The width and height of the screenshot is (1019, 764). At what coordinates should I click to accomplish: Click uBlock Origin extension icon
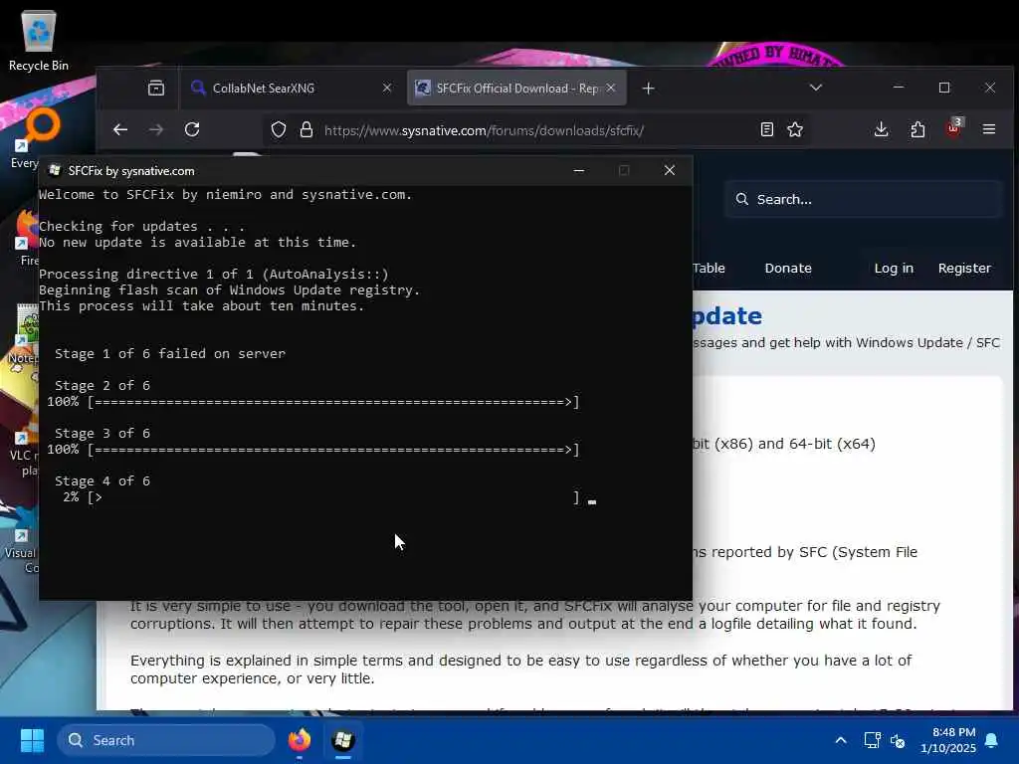(x=953, y=128)
